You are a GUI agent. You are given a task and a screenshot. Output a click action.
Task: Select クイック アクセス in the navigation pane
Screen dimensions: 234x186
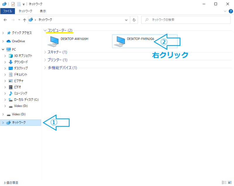[x=22, y=33]
